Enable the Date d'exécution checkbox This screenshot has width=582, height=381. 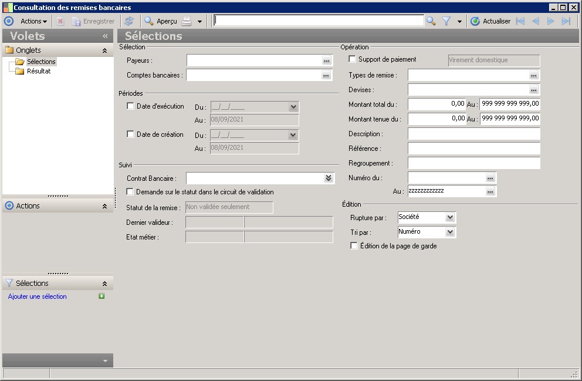tap(130, 106)
